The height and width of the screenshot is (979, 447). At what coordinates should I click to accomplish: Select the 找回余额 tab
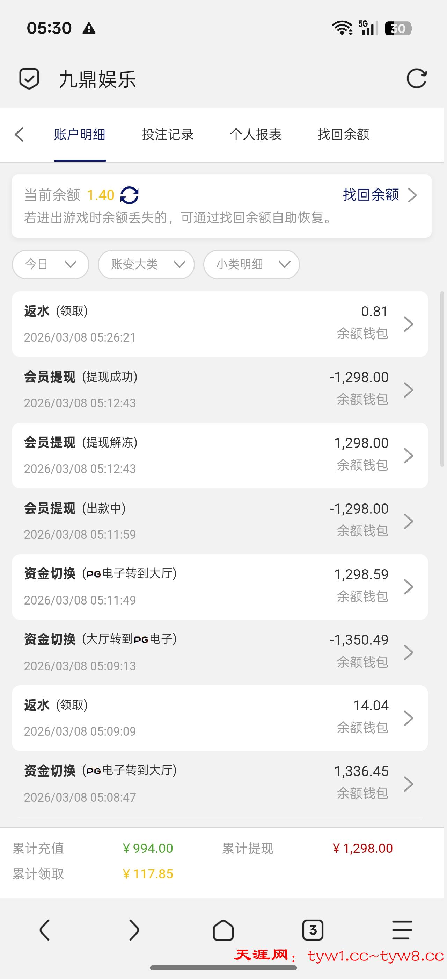click(x=343, y=135)
